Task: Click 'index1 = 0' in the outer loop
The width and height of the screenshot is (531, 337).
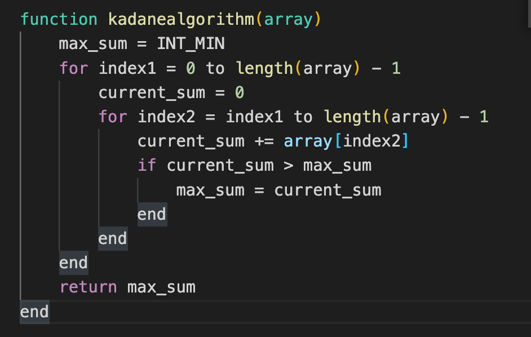Action: click(147, 68)
